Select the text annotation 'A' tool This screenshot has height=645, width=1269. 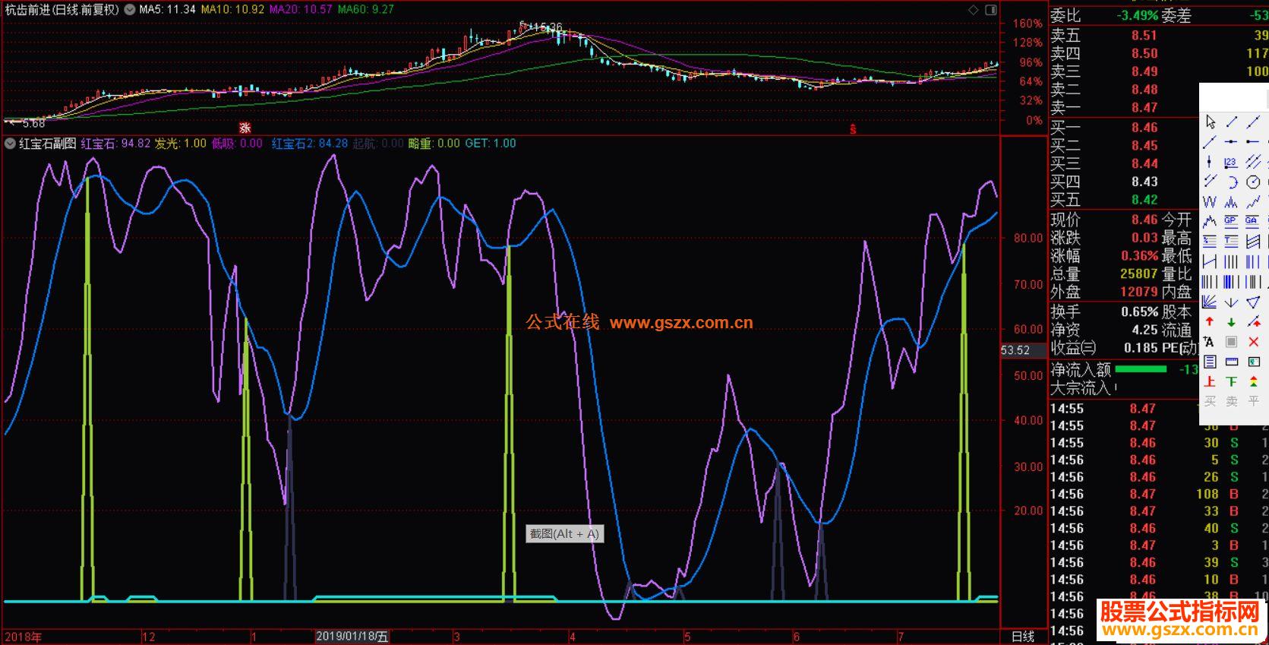[x=1209, y=341]
